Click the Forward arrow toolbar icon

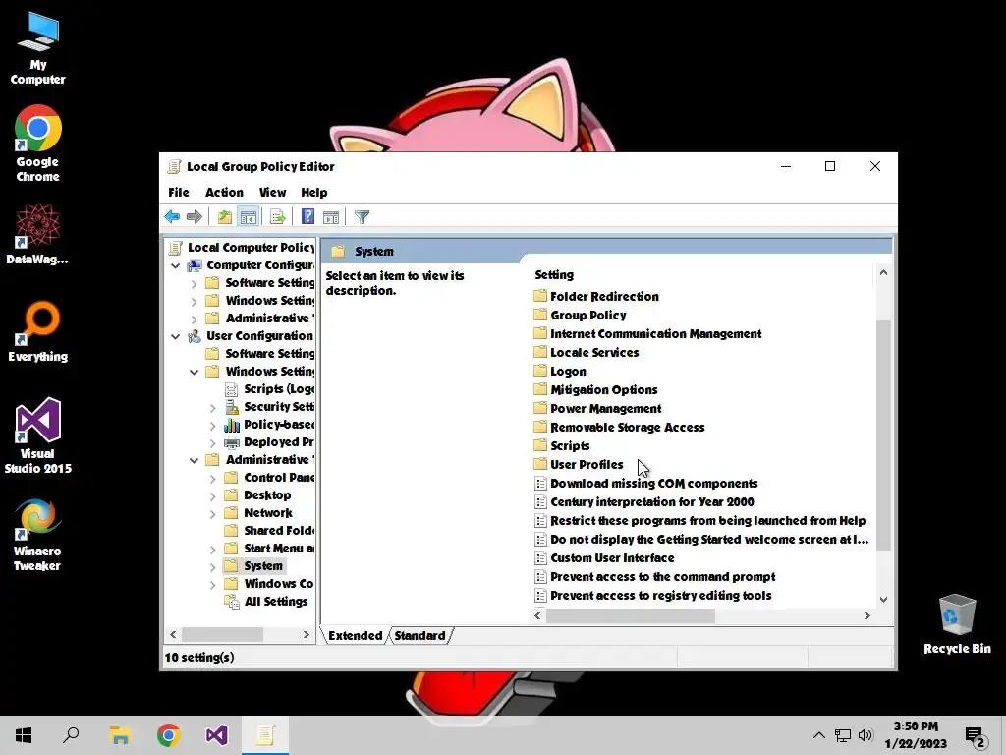195,217
